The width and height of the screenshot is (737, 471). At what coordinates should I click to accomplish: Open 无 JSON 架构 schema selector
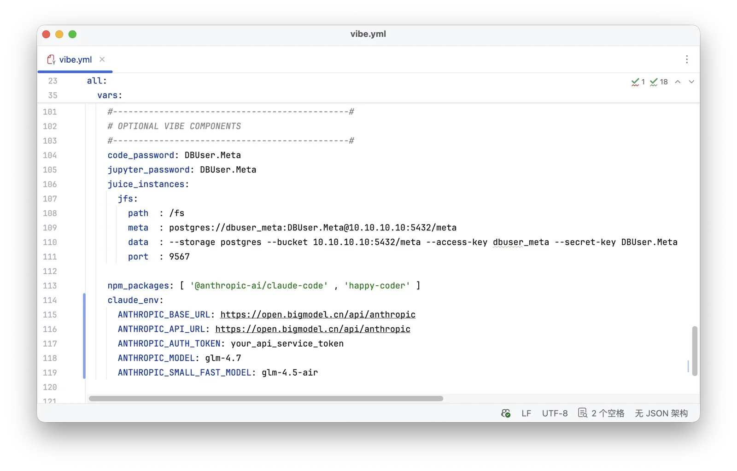661,413
